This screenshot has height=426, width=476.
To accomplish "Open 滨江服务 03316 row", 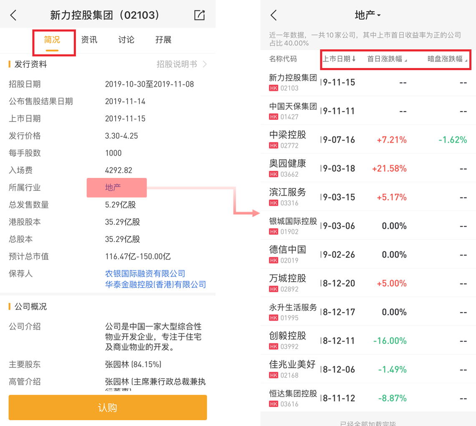I will 368,197.
